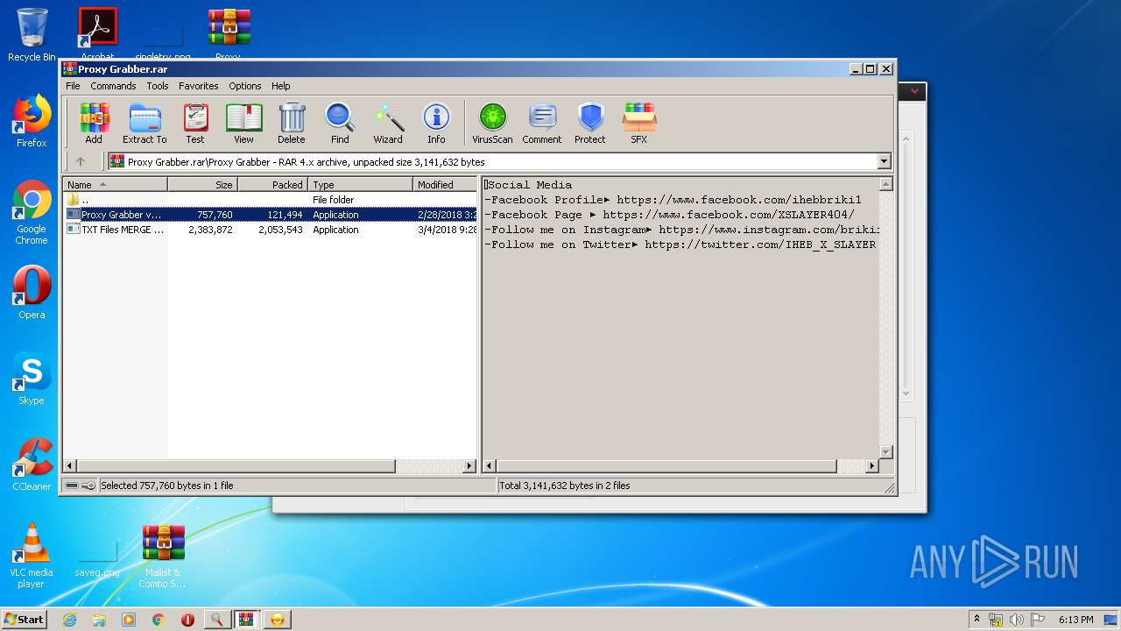
Task: Open the Options menu
Action: [x=245, y=86]
